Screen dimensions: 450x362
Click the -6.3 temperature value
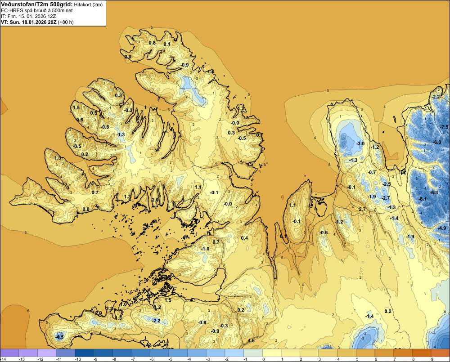434,192
